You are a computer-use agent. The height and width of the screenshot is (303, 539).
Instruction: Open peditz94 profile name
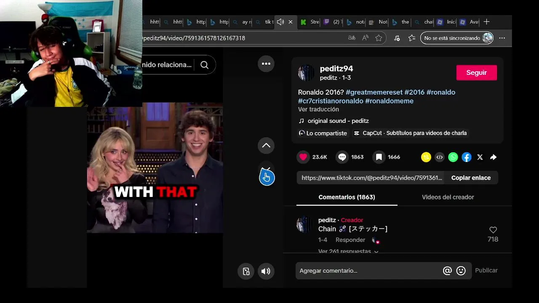pyautogui.click(x=336, y=69)
